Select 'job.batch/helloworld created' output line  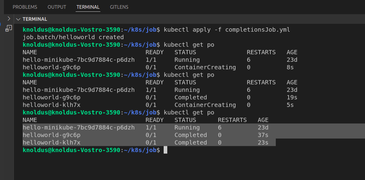point(73,37)
